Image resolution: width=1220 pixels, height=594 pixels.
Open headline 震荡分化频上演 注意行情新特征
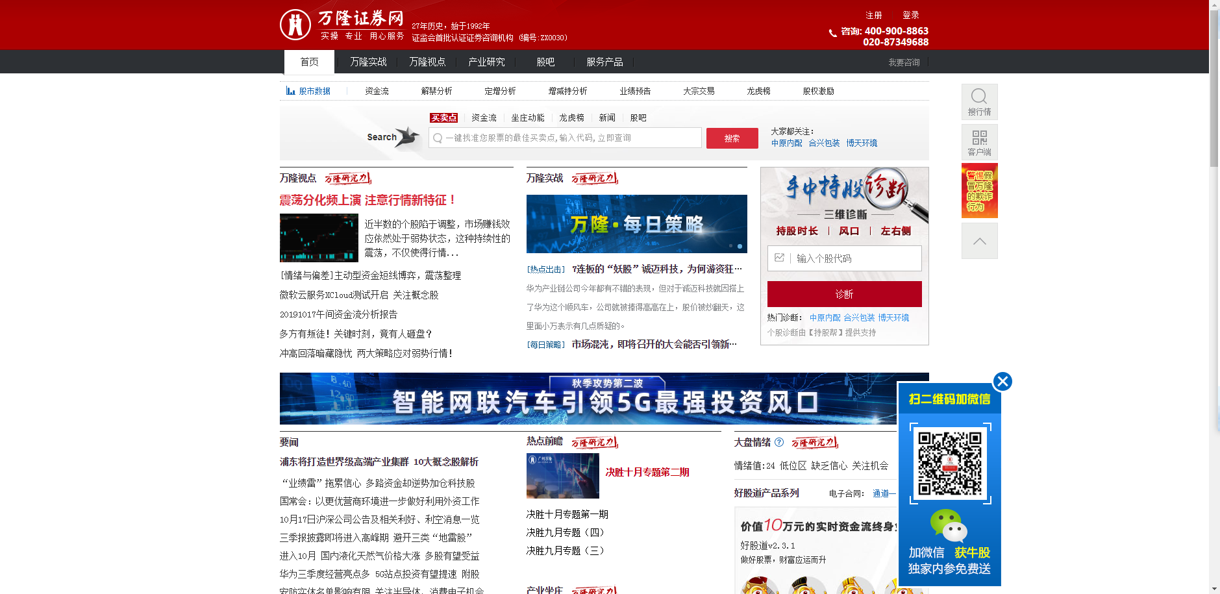367,200
